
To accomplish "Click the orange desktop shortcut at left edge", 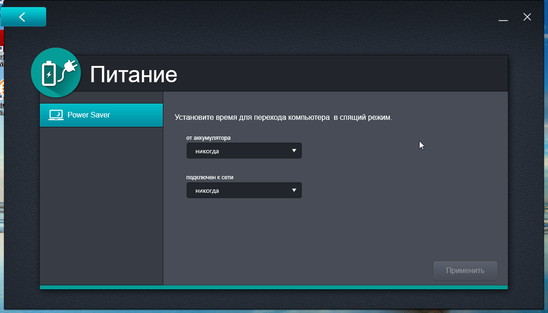I will tap(1, 88).
